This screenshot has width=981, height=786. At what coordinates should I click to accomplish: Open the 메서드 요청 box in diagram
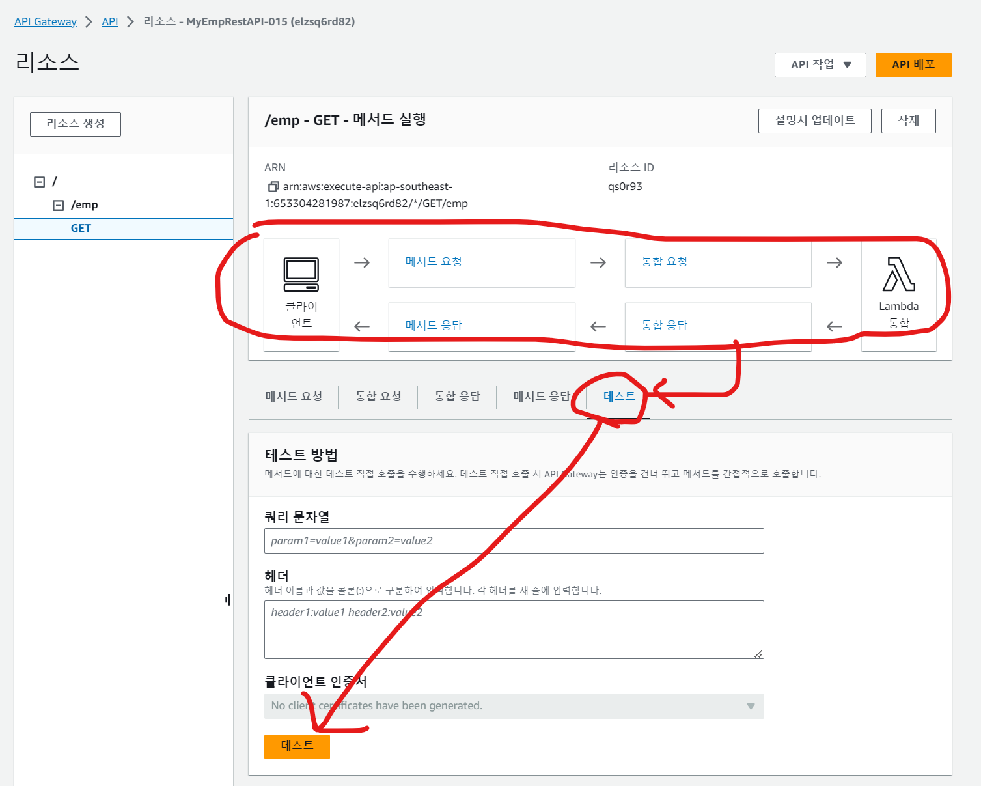[x=482, y=262]
